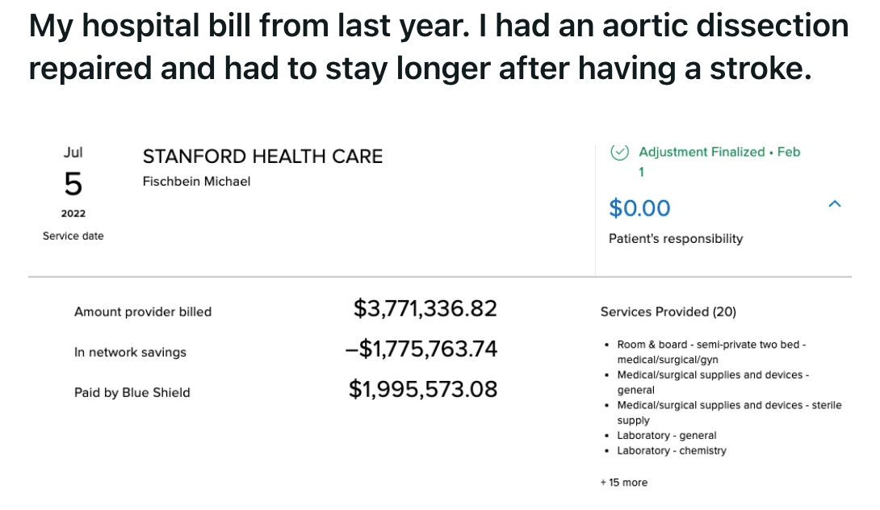Click the Paid by Blue Shield label
The image size is (880, 510).
(x=132, y=392)
